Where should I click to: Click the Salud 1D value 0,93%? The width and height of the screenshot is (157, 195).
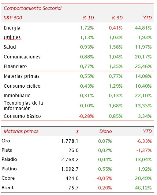click(87, 47)
